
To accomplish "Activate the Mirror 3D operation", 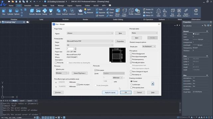I will click(148, 16).
